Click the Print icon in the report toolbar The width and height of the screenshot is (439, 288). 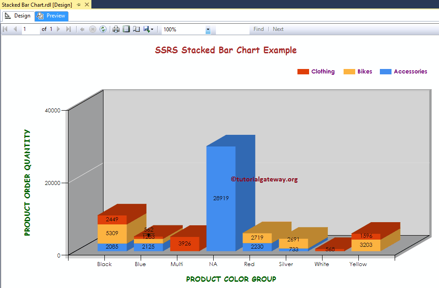point(116,29)
